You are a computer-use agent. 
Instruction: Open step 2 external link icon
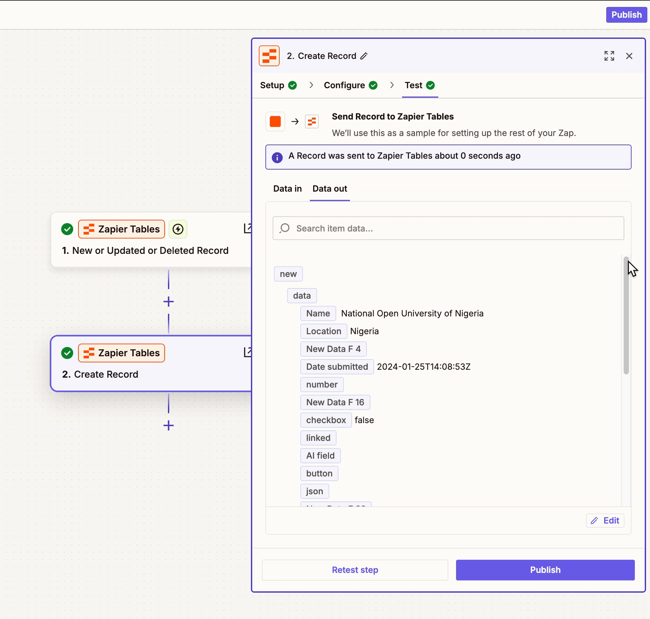tap(247, 352)
